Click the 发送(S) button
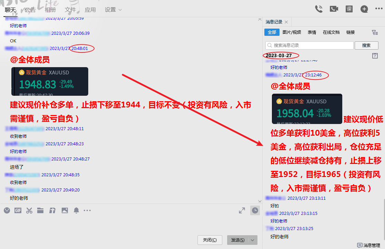This screenshot has width=385, height=249. 238,240
